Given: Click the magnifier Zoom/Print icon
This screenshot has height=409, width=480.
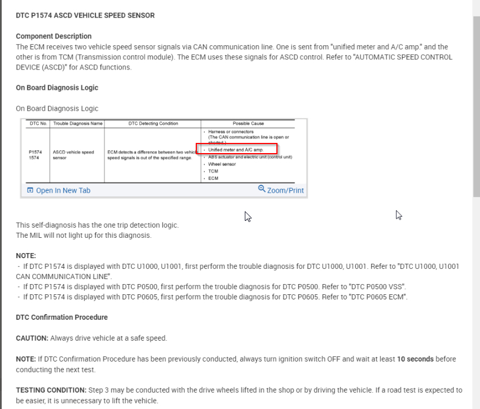Looking at the screenshot, I should (261, 189).
